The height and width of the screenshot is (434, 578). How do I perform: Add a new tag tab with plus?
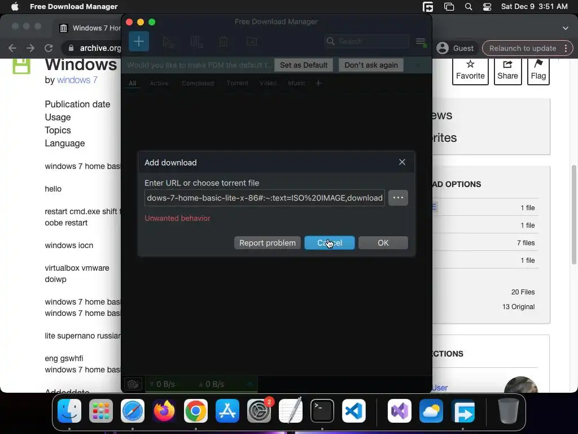tap(318, 84)
